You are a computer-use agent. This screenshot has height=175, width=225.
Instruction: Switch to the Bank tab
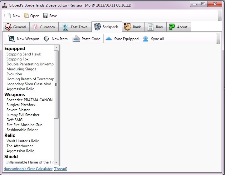134,27
